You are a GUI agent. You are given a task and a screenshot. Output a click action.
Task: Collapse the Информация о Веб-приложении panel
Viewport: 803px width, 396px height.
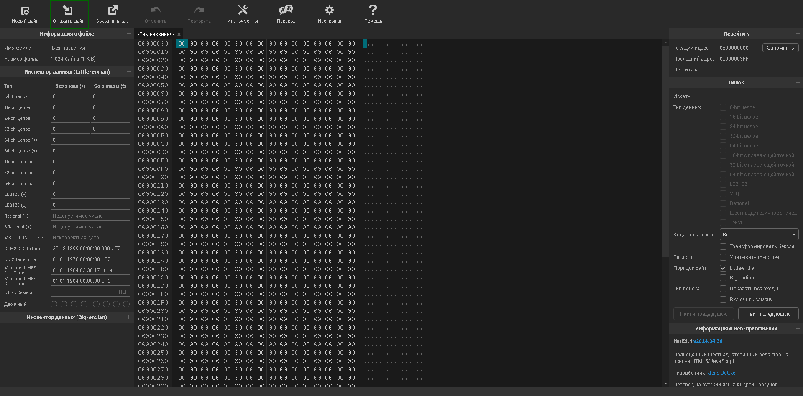pyautogui.click(x=798, y=328)
